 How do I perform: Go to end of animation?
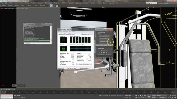(145, 95)
